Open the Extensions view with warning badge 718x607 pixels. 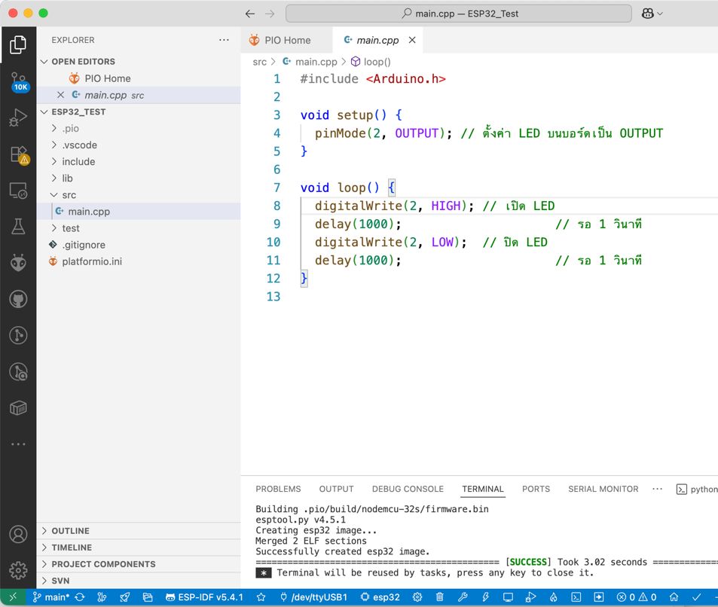[19, 154]
